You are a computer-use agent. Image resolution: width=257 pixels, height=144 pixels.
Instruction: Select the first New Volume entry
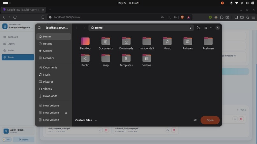coord(54,106)
